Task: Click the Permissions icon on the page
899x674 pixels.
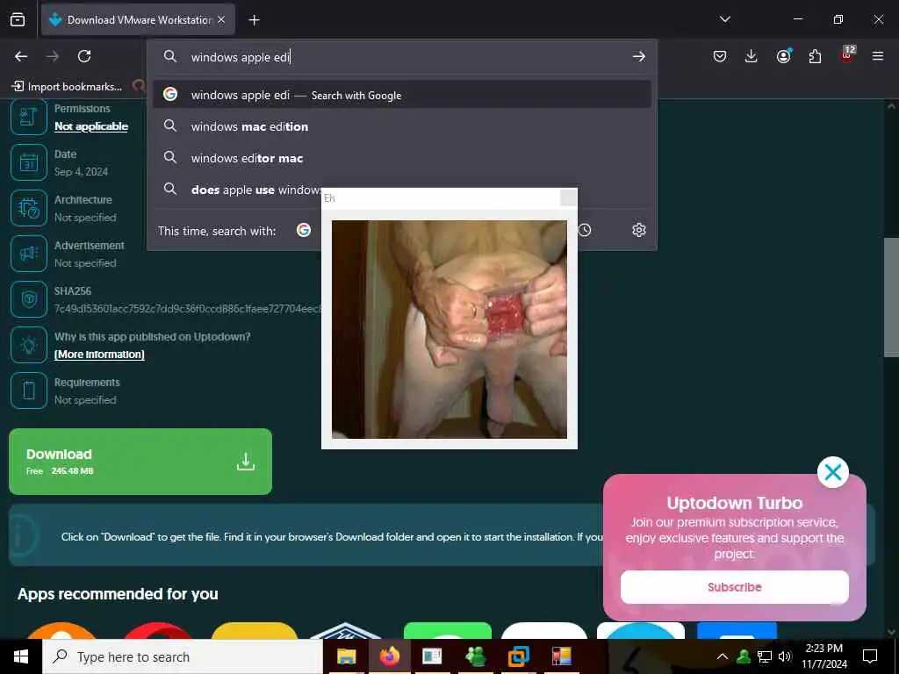Action: (29, 117)
